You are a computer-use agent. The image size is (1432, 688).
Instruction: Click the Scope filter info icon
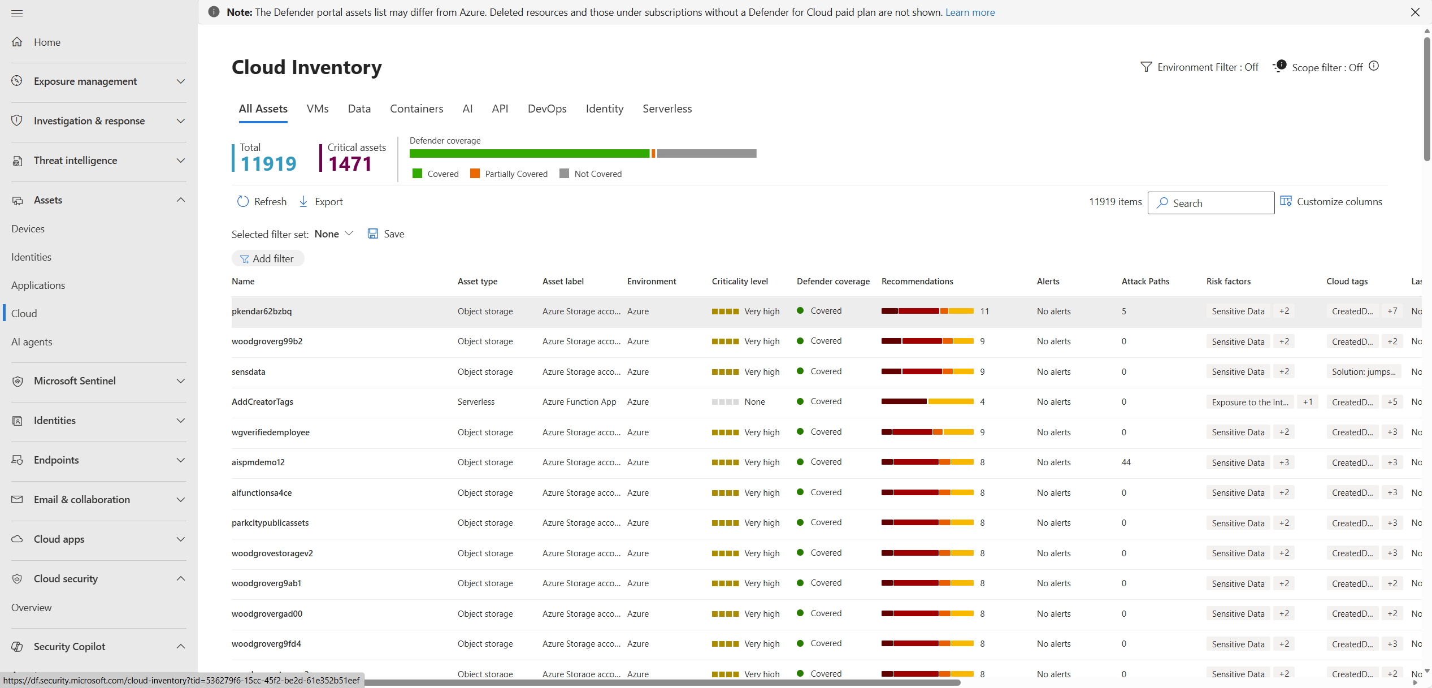click(x=1374, y=66)
